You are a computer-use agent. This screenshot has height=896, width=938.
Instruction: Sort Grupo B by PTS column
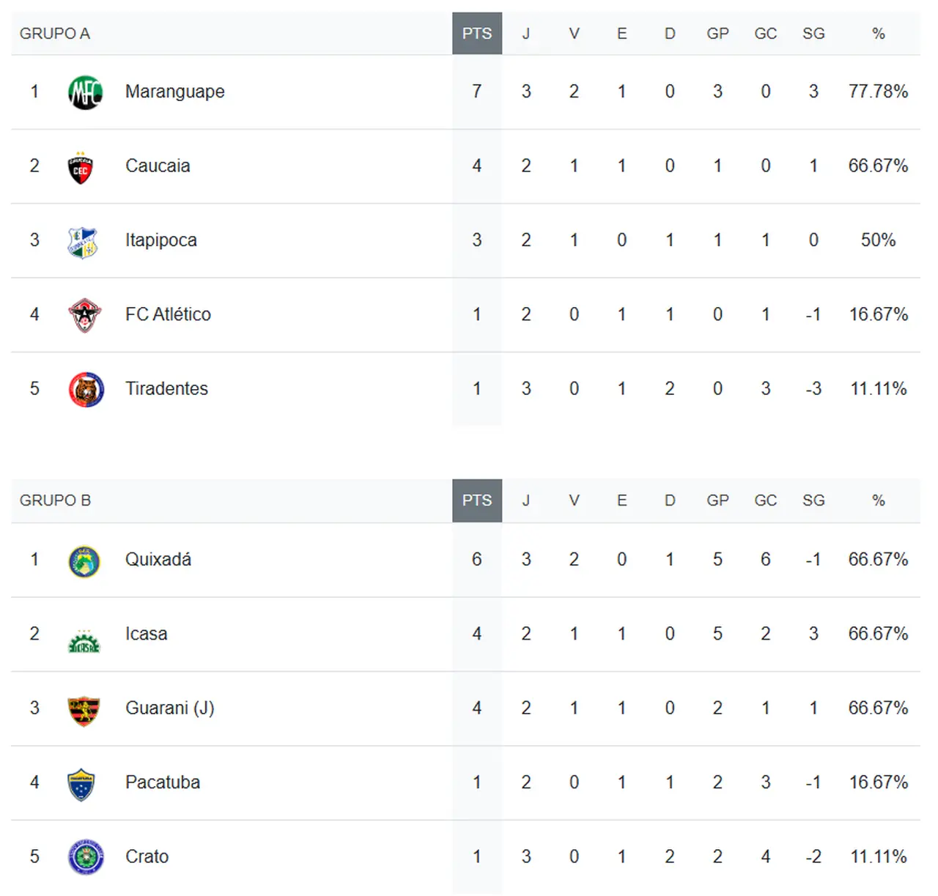(477, 500)
